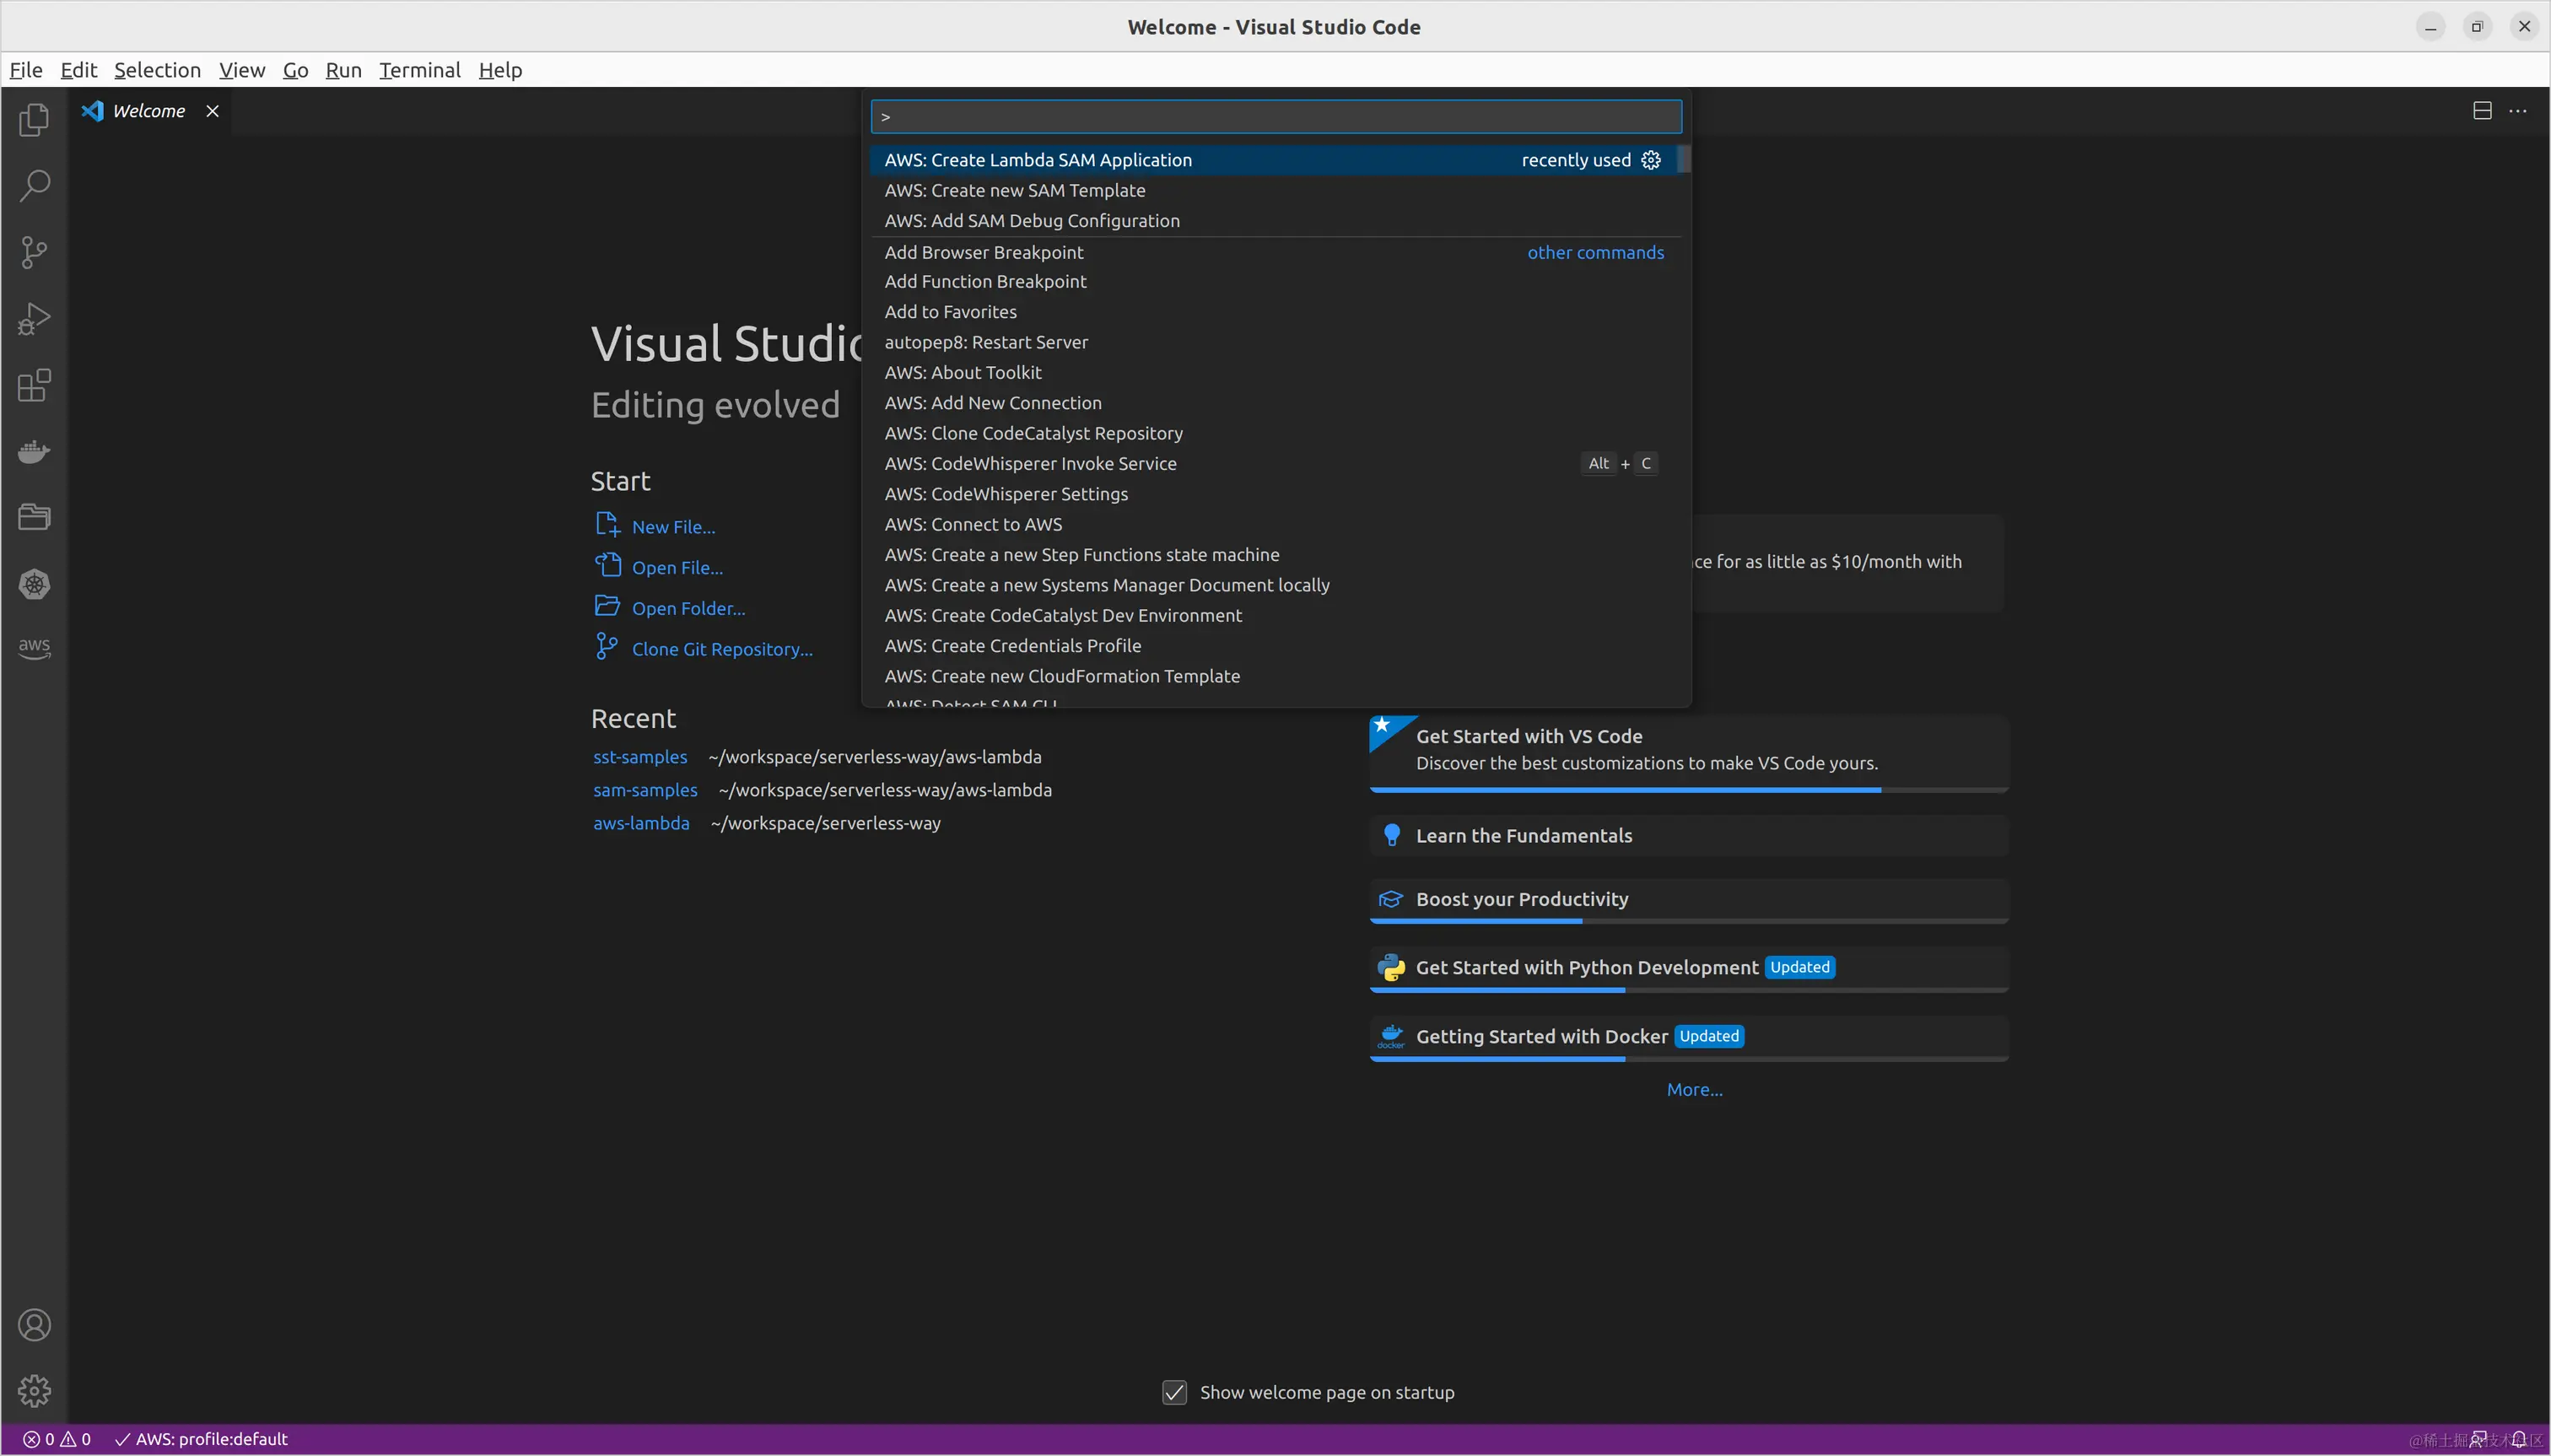Screen dimensions: 2551x1456
Task: Toggle editor layout icon at top right
Action: pyautogui.click(x=2482, y=111)
